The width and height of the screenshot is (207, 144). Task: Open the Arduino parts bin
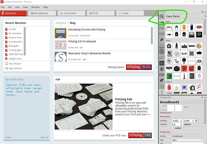tap(162, 34)
